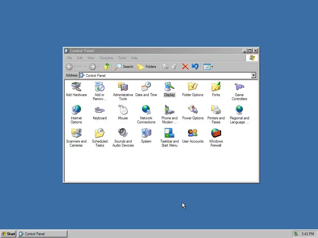Click the Up folder toolbar icon
Screen dimensions: 318x238
(x=107, y=67)
